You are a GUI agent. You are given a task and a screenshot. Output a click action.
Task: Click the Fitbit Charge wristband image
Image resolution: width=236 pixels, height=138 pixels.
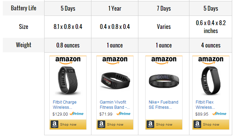pos(68,80)
